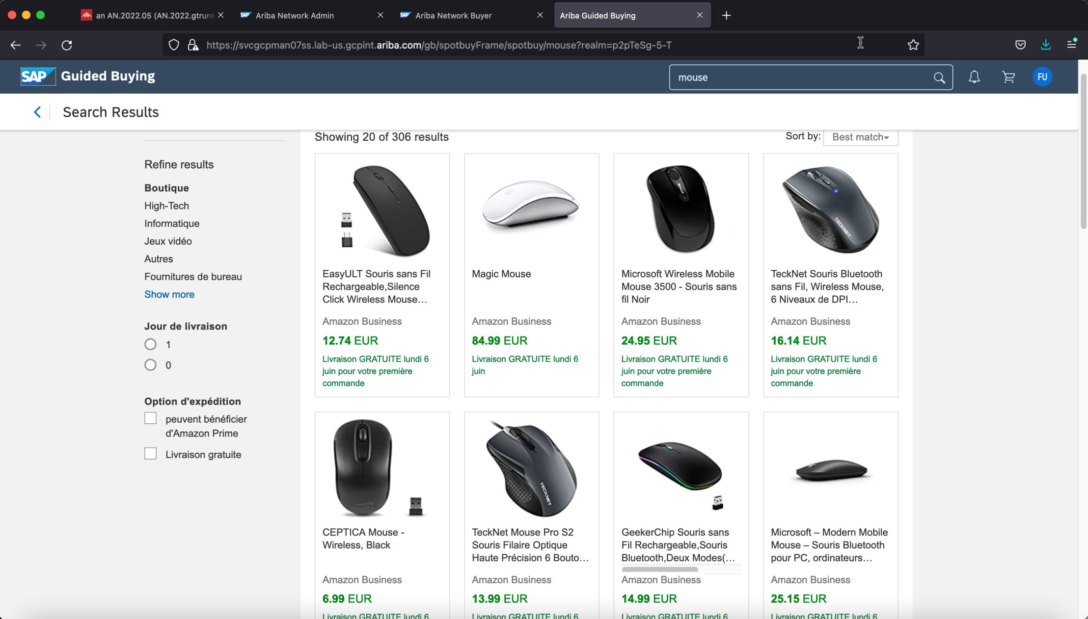Enable the Livraison gratuite checkbox
This screenshot has width=1088, height=619.
pos(150,454)
